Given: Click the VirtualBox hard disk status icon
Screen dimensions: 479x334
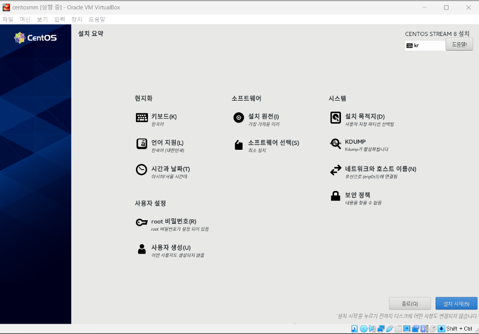Looking at the screenshot, I should (355, 329).
